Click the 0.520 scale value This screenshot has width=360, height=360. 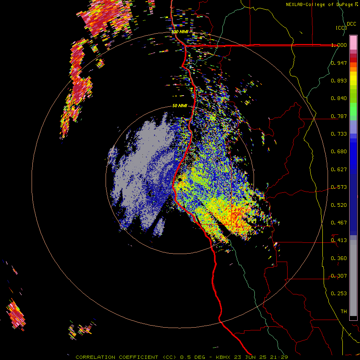(x=339, y=205)
